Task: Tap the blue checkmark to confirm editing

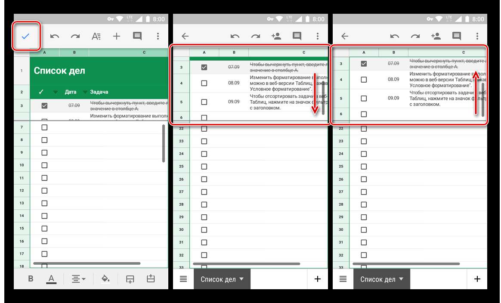Action: [x=25, y=36]
